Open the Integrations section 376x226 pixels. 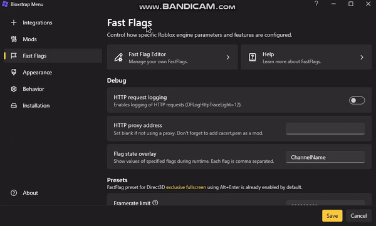(53, 23)
